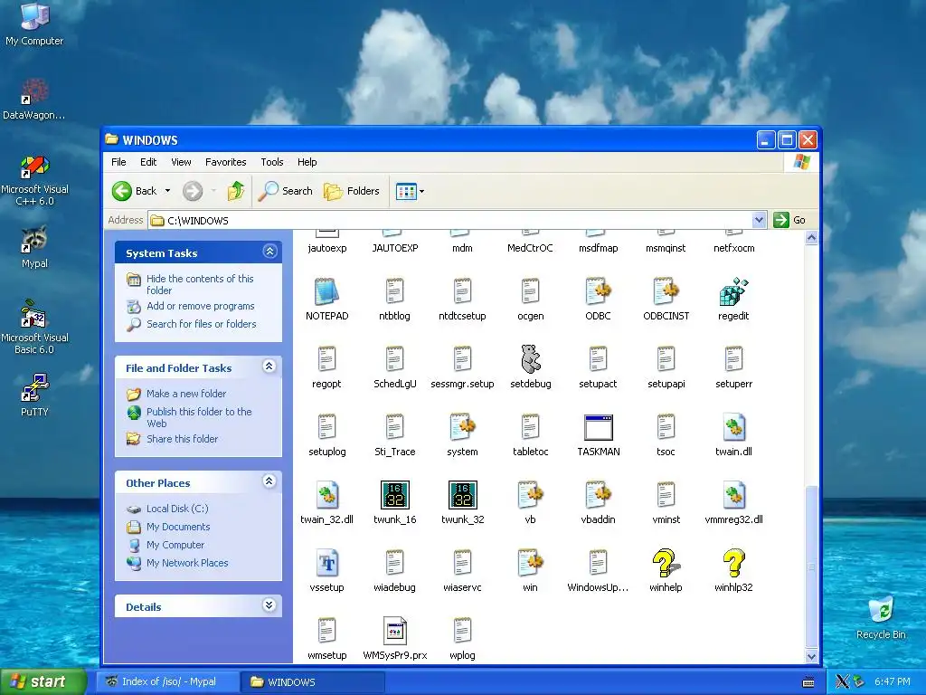Expand the address bar dropdown
Image resolution: width=926 pixels, height=695 pixels.
(759, 221)
